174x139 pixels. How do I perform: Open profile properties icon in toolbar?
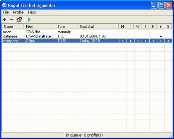coord(19,20)
